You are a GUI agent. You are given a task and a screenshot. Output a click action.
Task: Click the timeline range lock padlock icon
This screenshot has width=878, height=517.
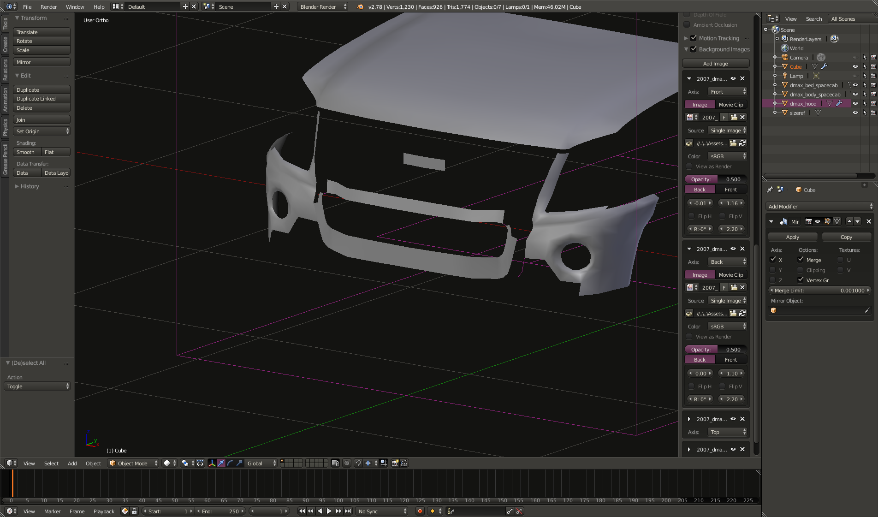(134, 511)
